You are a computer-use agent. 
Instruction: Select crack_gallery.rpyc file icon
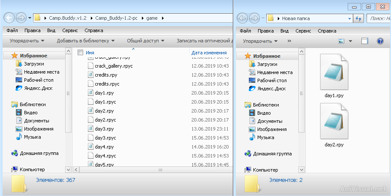[x=91, y=66]
